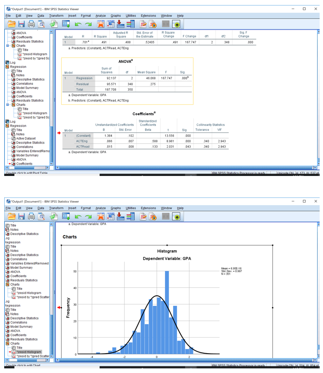Click Mean Square value 46.068
Viewport: 323px width, 373px height.
pos(151,78)
